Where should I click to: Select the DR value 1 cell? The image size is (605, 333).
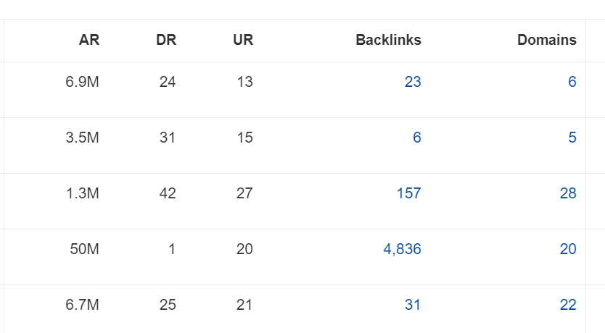pos(172,249)
